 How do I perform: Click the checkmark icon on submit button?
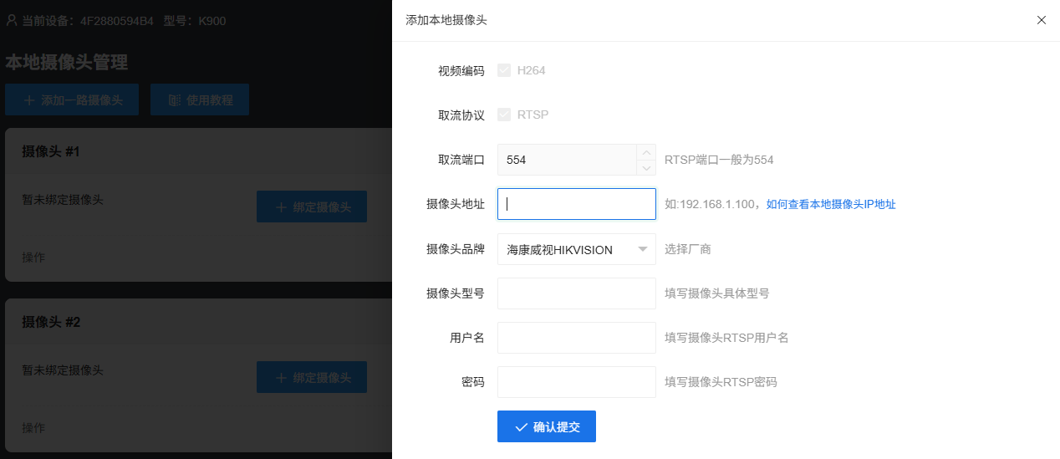[x=521, y=426]
